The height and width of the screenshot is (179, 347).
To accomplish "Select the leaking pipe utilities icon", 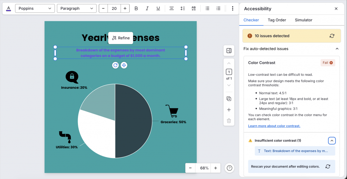I will click(65, 137).
